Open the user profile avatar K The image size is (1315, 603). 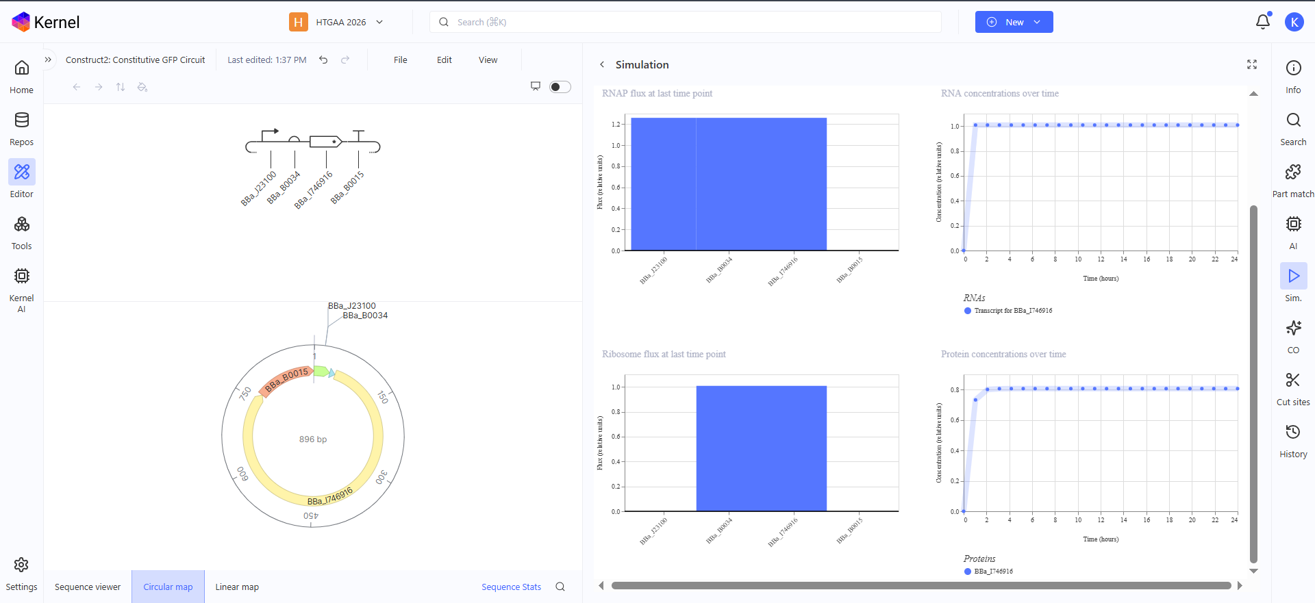pyautogui.click(x=1294, y=22)
